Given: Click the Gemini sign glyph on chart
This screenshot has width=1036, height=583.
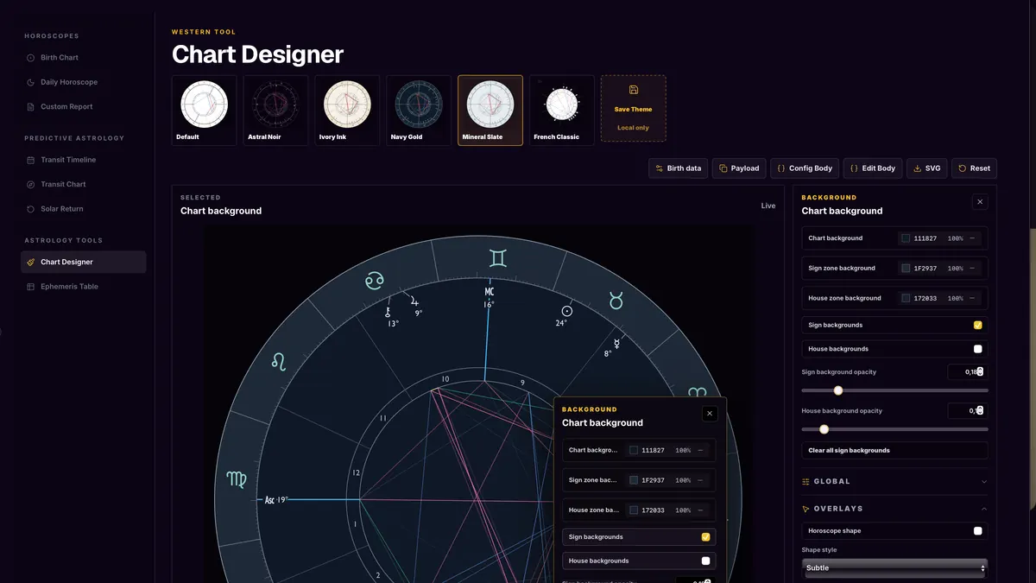Looking at the screenshot, I should [x=498, y=258].
